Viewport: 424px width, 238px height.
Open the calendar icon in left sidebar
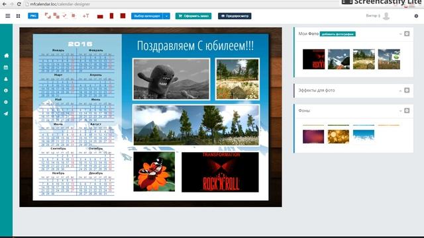pyautogui.click(x=6, y=67)
